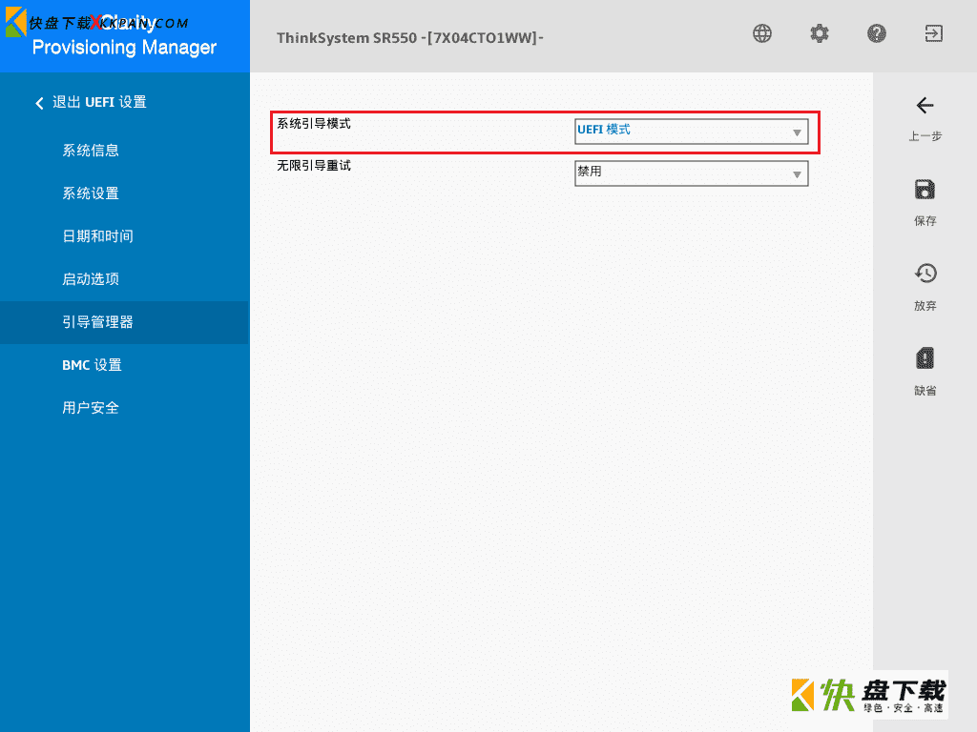
Task: Click the ThinkSystem SR550 title text
Action: [410, 38]
